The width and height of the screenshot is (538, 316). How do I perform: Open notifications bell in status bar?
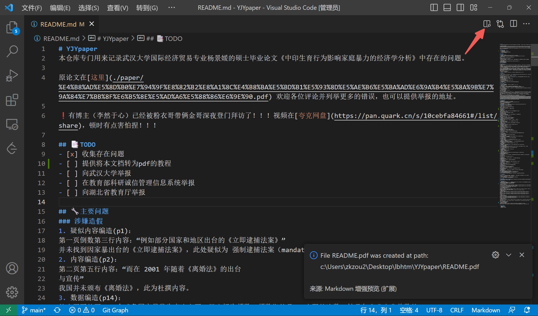[527, 310]
